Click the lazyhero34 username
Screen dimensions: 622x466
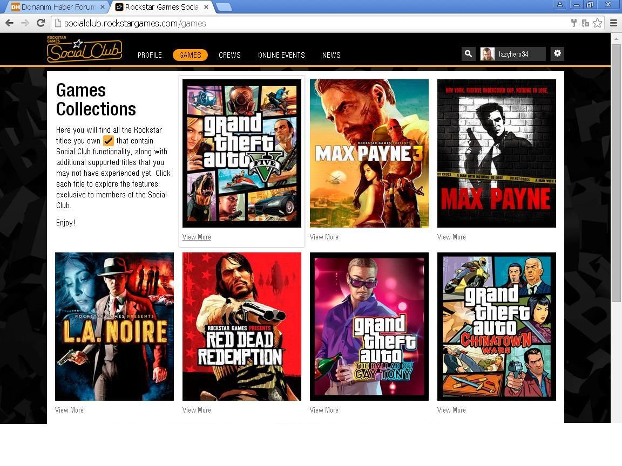(513, 54)
